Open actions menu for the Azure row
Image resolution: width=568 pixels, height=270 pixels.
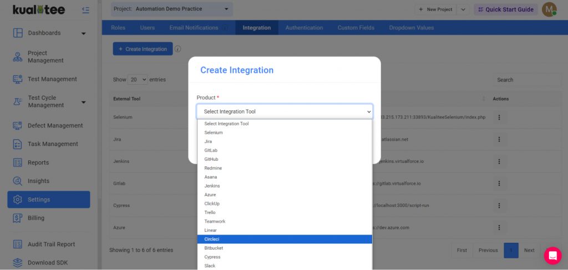coord(499,228)
